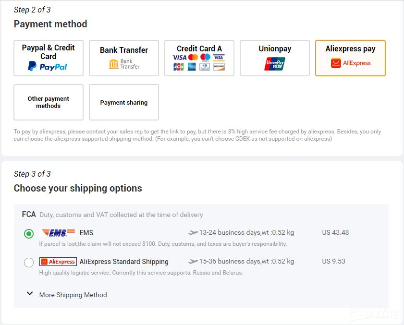The image size is (404, 325).
Task: Click the Mastercard logo icon
Action: (x=193, y=57)
